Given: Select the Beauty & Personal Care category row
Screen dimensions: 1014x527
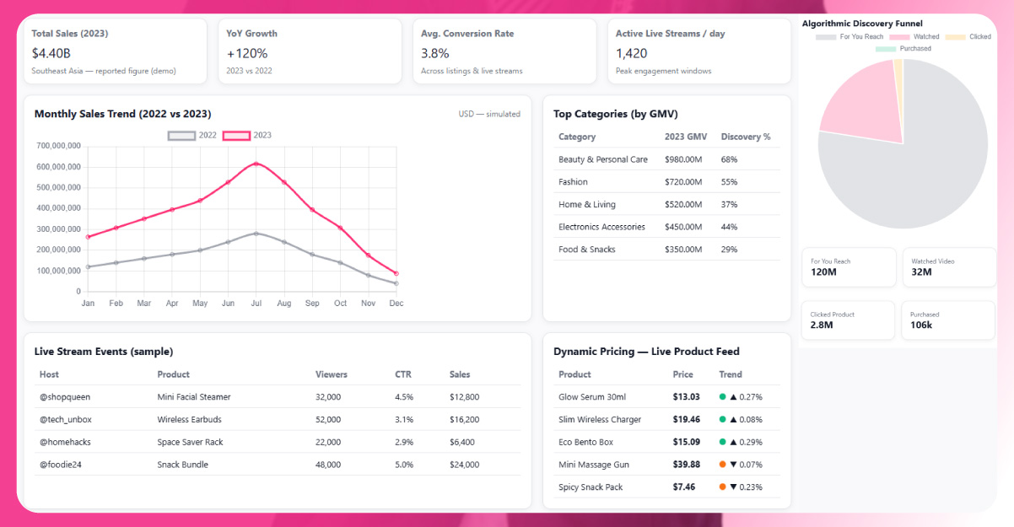Looking at the screenshot, I should [602, 159].
